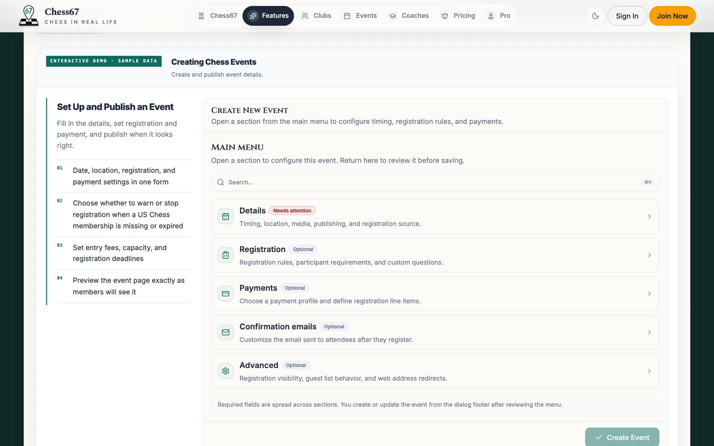Select step 03 about entry fees
Viewport: 714px width, 446px height.
124,253
